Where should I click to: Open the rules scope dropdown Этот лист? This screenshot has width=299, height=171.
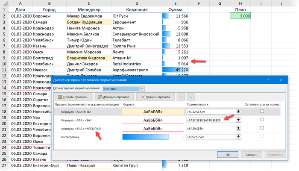pos(142,88)
